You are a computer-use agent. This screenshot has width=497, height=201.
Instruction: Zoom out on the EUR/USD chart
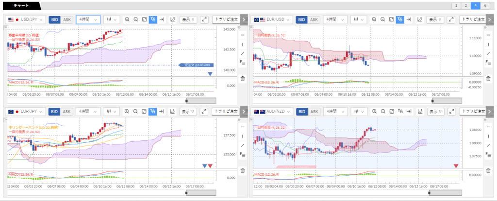tap(383, 19)
